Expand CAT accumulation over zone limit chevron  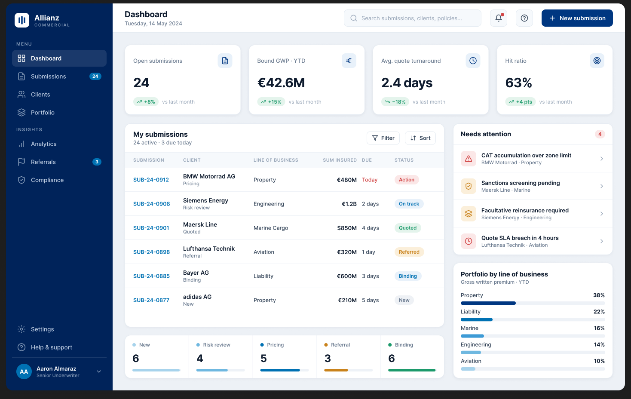pyautogui.click(x=602, y=159)
